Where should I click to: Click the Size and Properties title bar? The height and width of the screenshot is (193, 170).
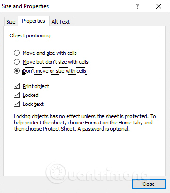68,6
